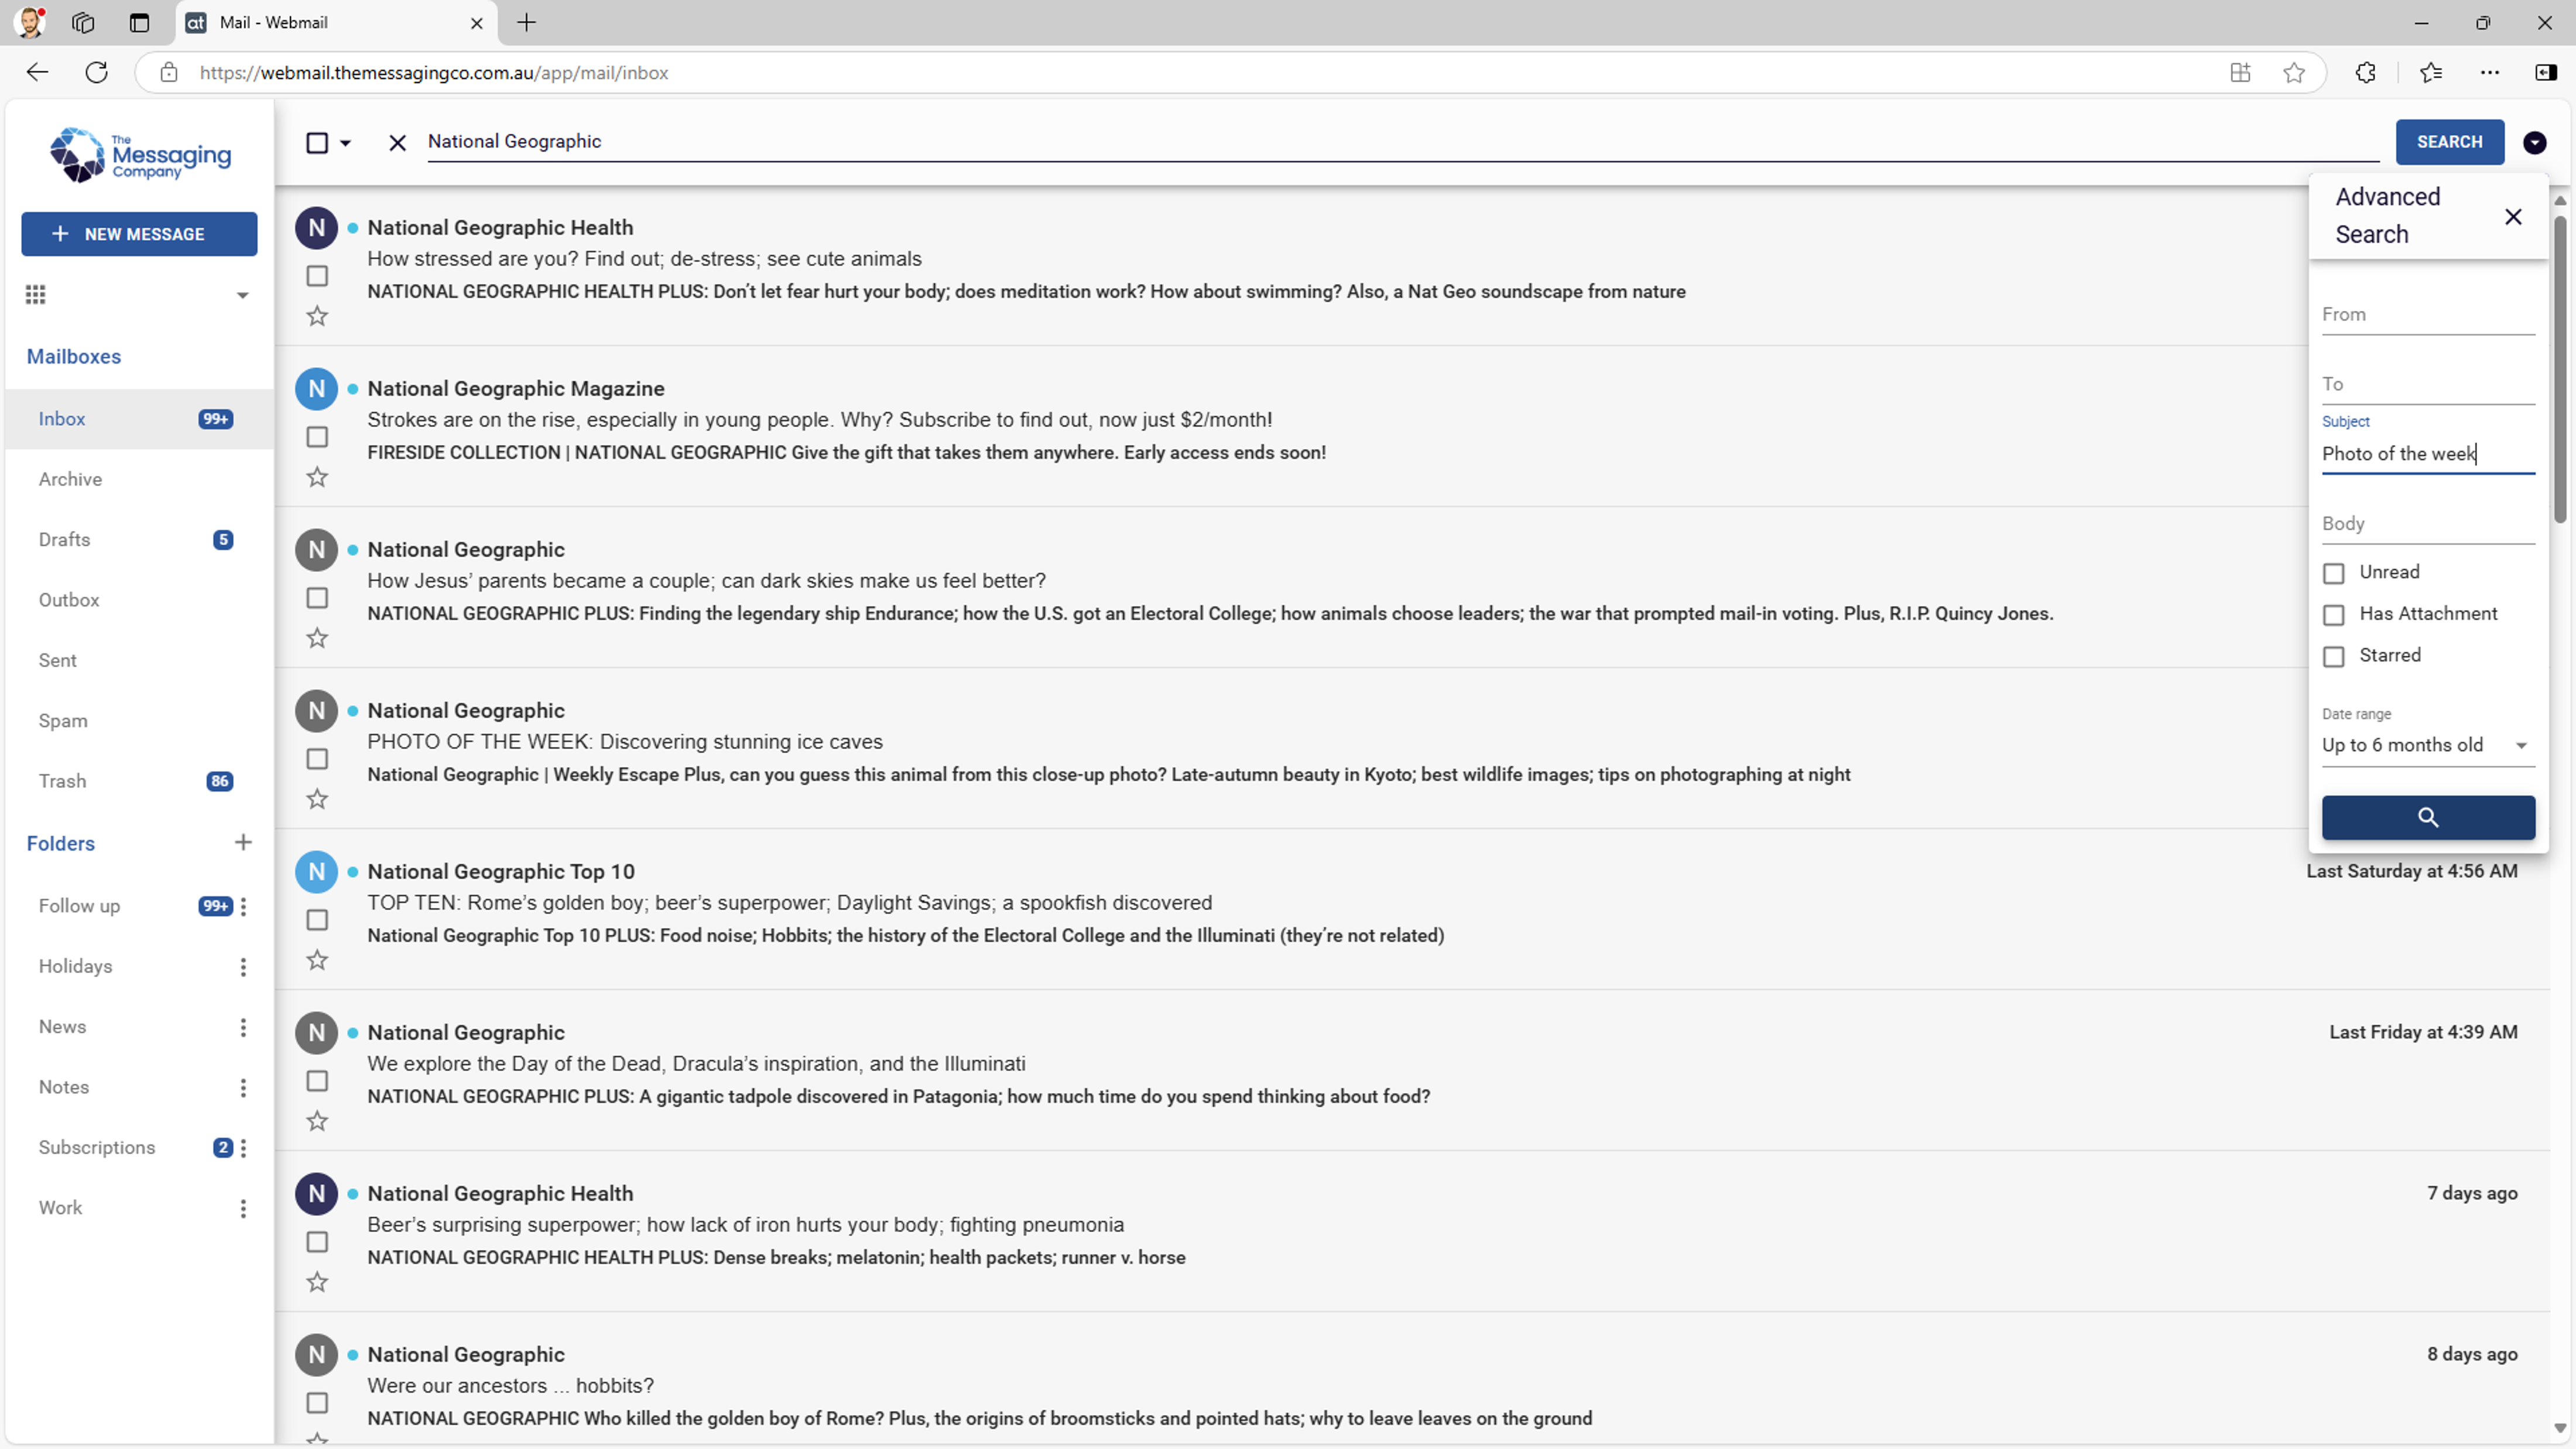Open Follow up folder options menu
2576x1449 pixels.
[243, 906]
